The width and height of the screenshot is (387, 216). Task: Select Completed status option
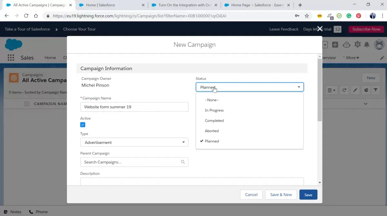[x=250, y=120]
